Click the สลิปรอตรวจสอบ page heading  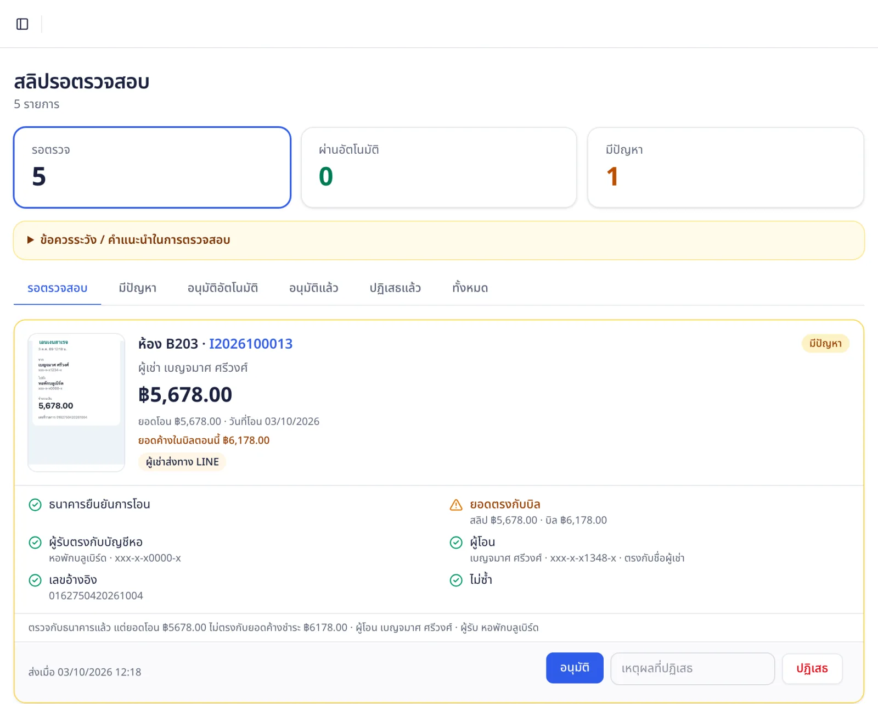(x=82, y=82)
